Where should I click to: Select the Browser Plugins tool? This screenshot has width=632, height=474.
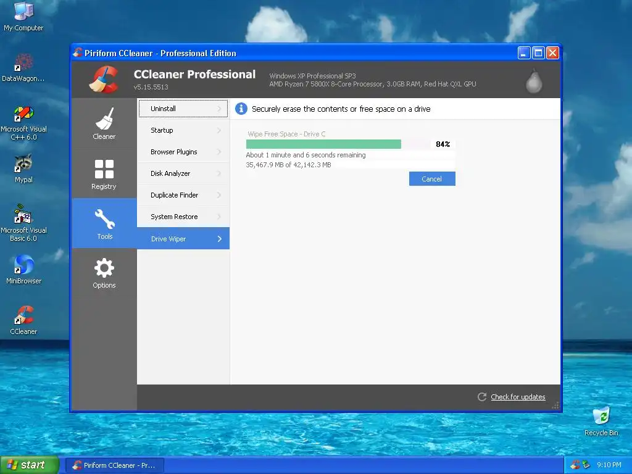point(183,152)
